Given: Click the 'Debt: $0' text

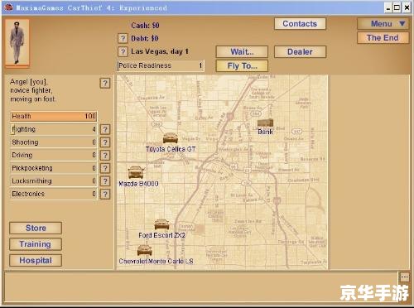Looking at the screenshot, I should coord(145,38).
